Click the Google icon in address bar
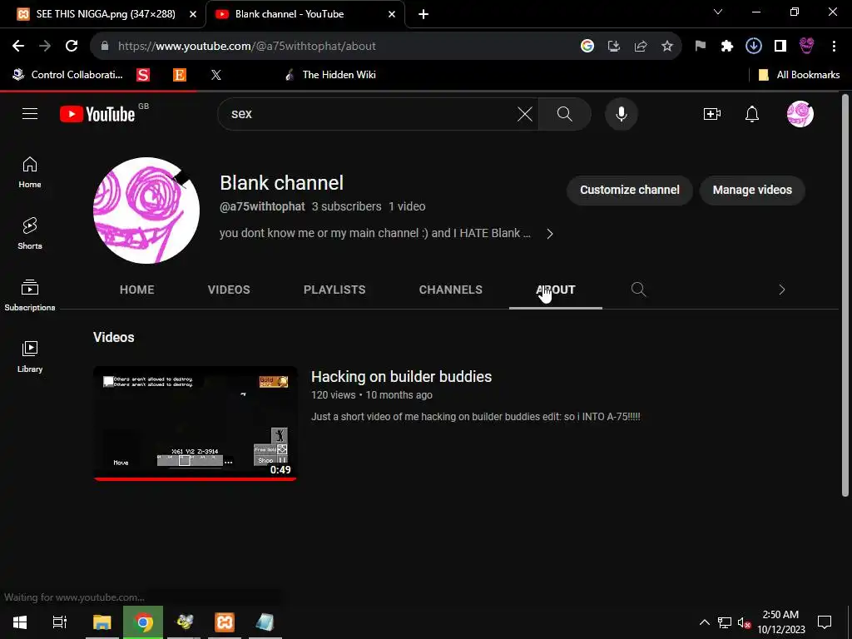 [x=587, y=47]
